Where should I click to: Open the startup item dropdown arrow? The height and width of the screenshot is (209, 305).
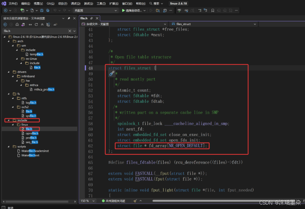click(x=144, y=10)
